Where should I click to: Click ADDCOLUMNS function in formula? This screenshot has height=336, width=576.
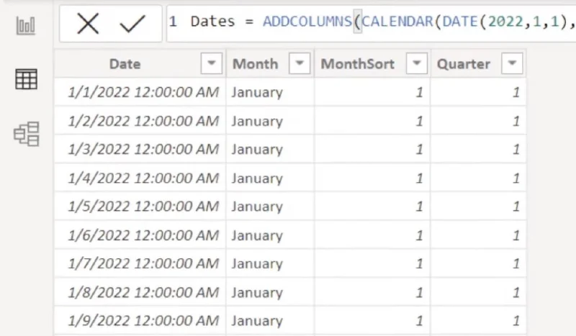307,22
